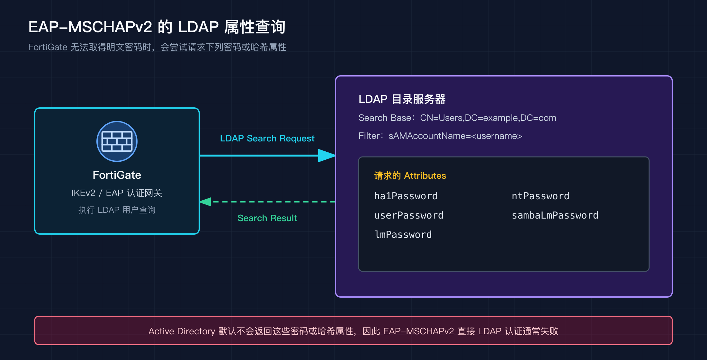Select the EAP-MSCHAPv2 的 LDAP 属性查询 title
This screenshot has height=360, width=707.
coord(157,27)
